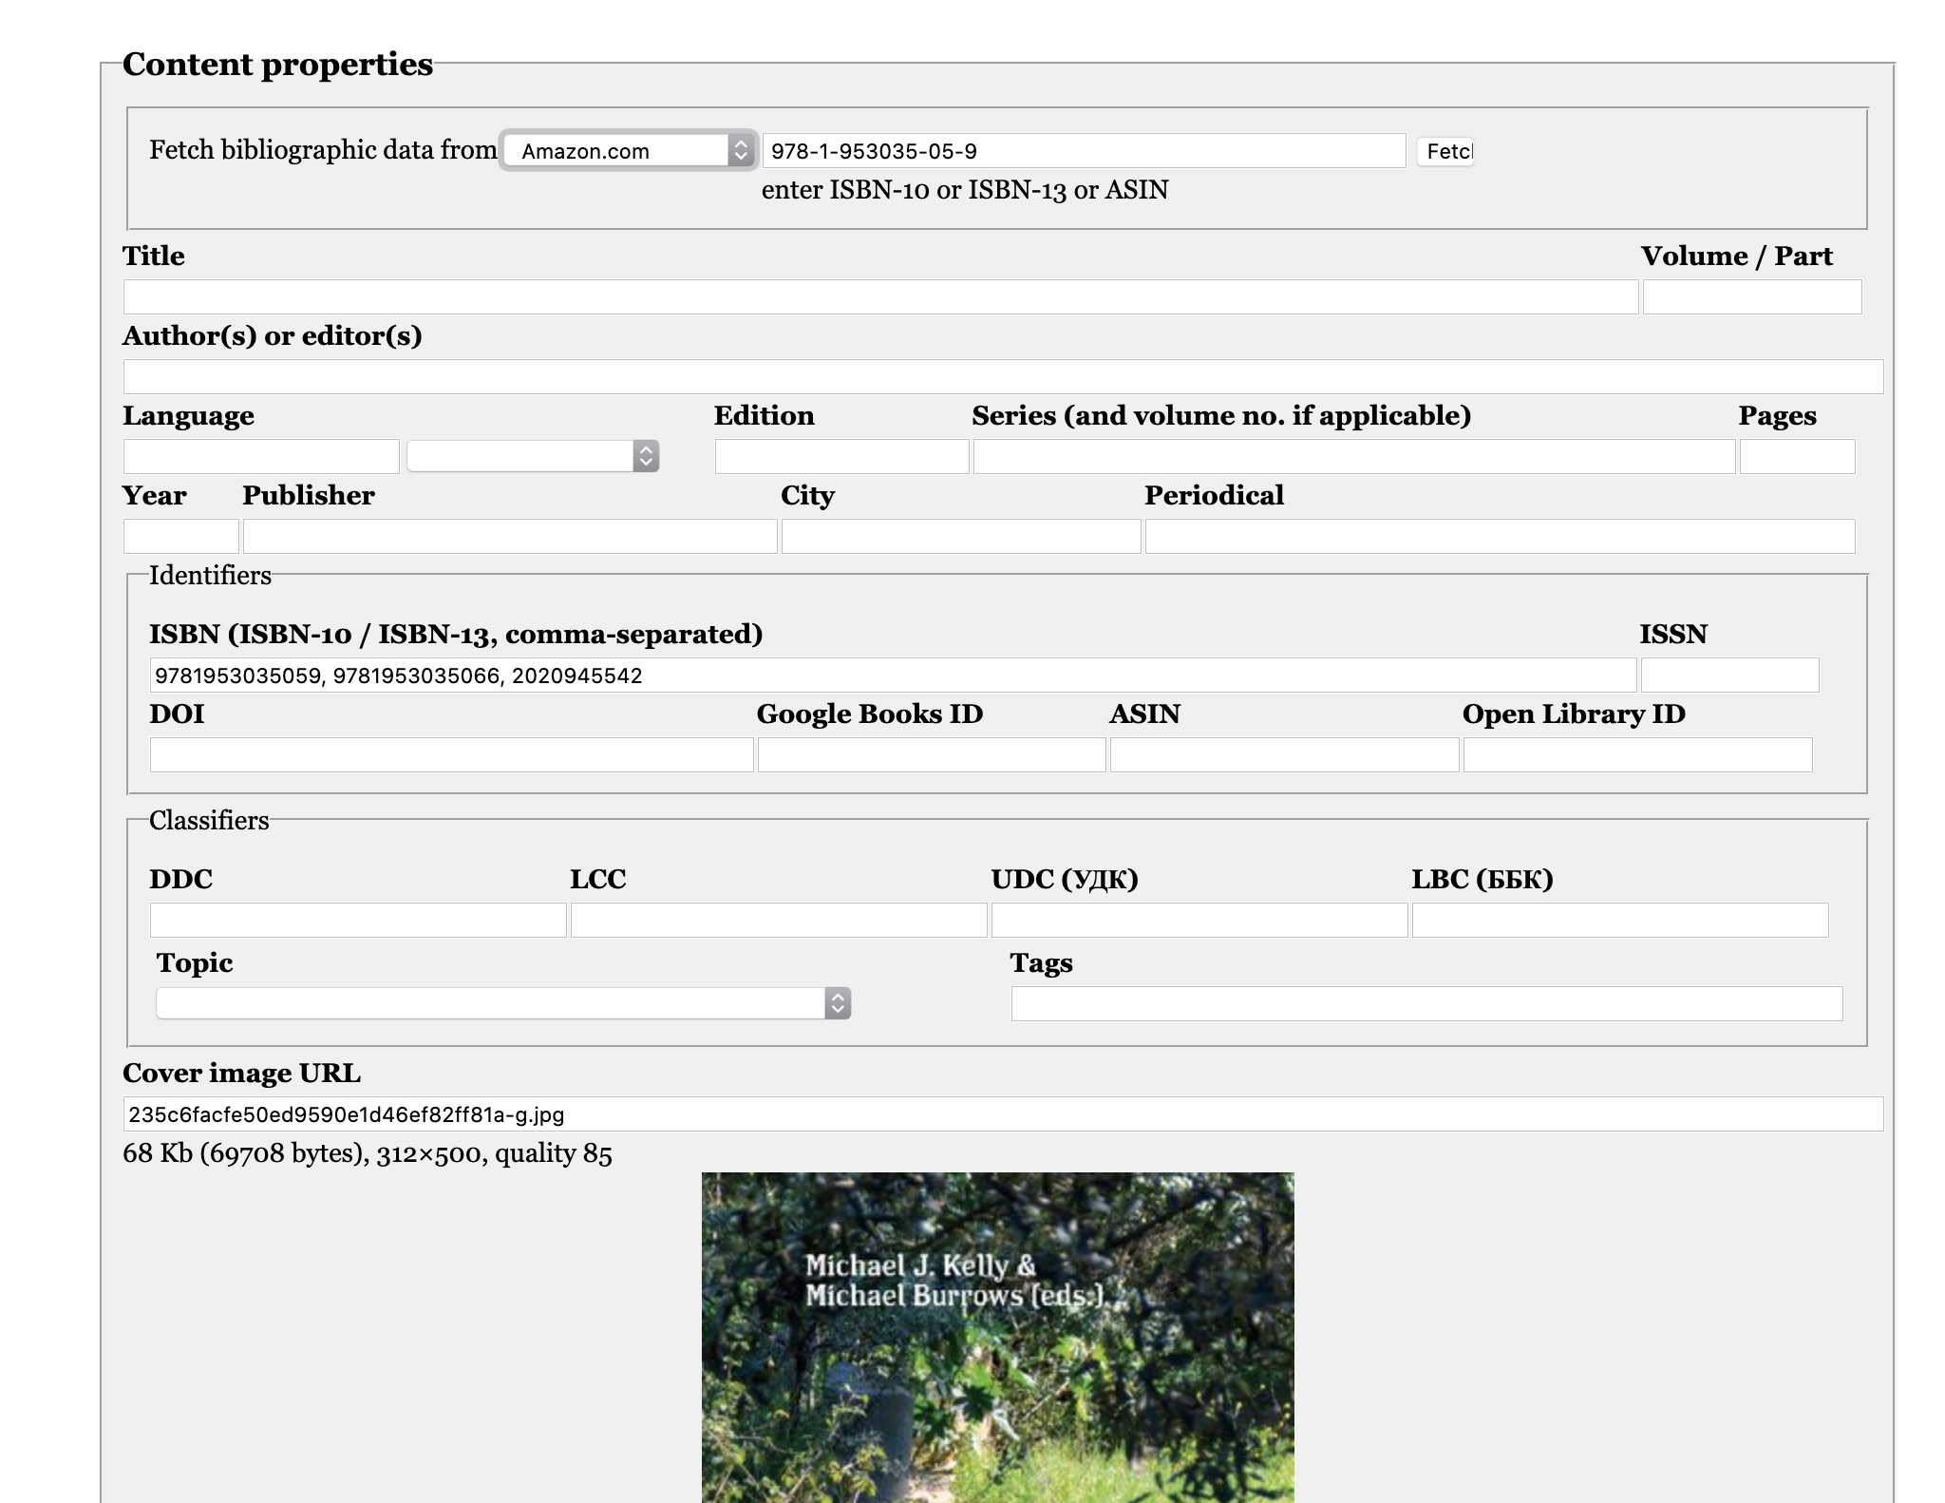
Task: Click the ISBN fetch input field
Action: [x=1083, y=151]
